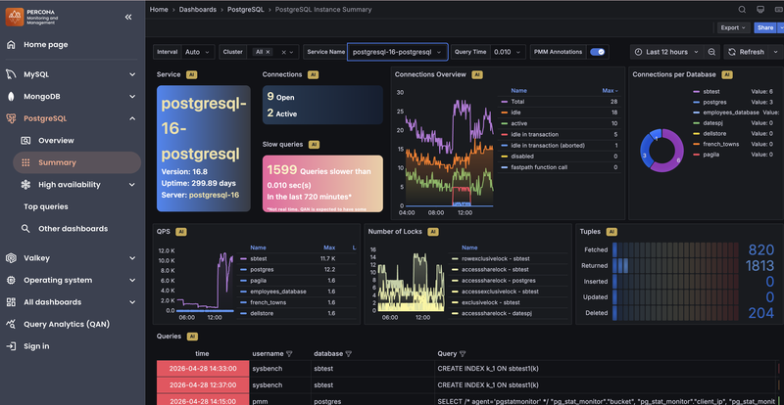
Task: Click the AI badge next to Tuples
Action: 611,232
